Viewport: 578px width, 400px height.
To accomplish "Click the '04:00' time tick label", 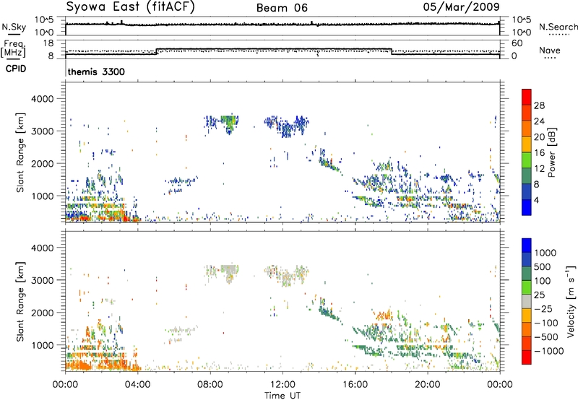I will pos(137,385).
